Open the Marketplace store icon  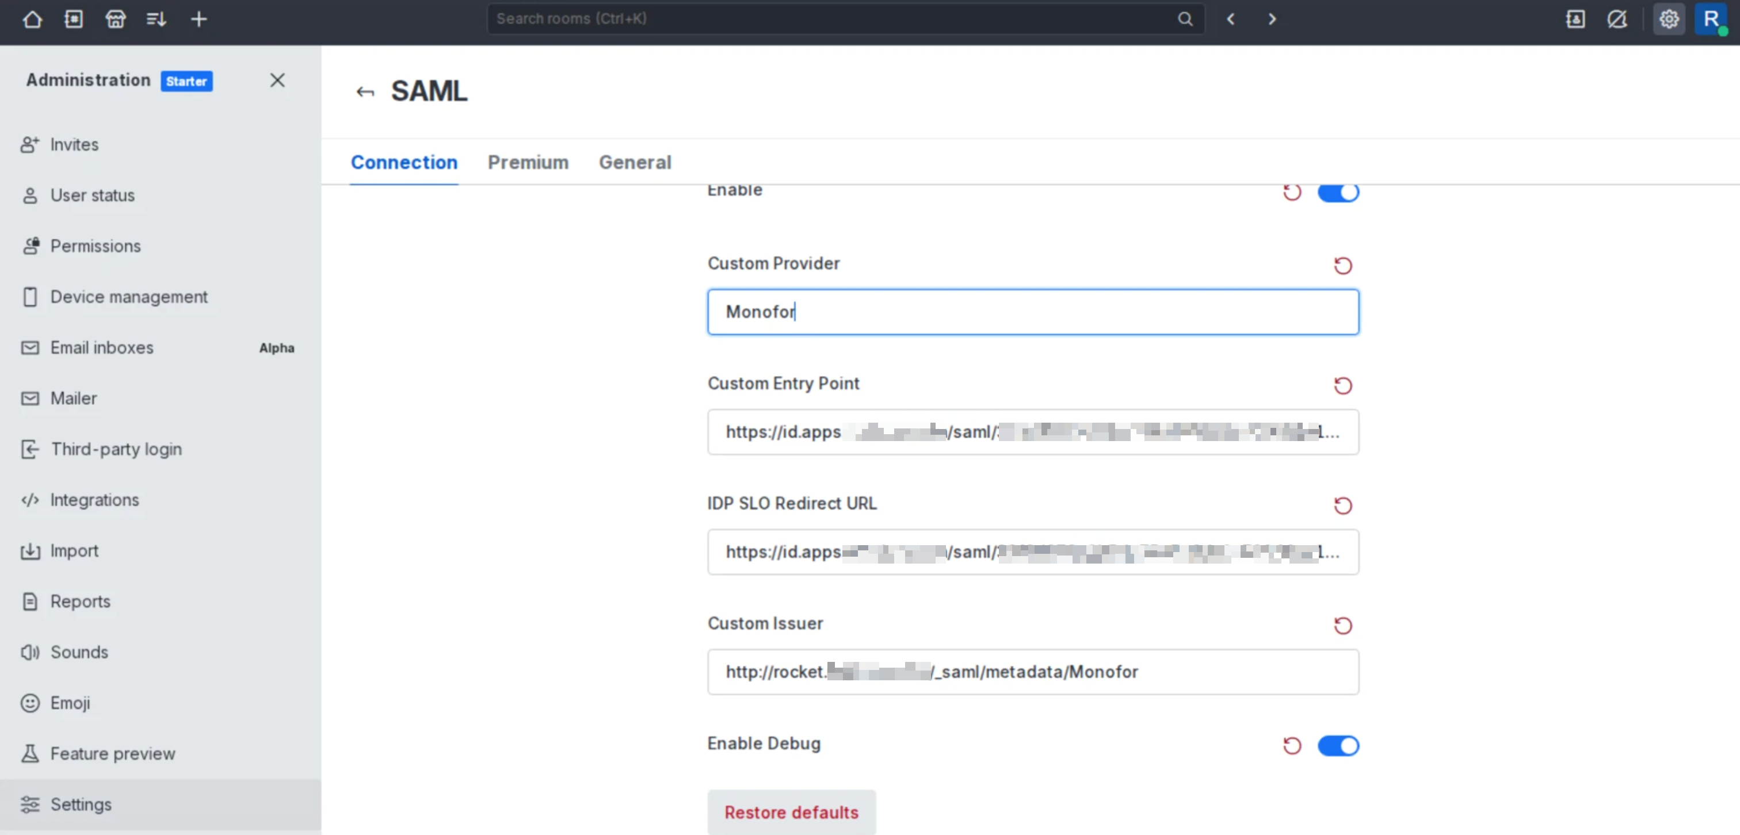(x=116, y=19)
